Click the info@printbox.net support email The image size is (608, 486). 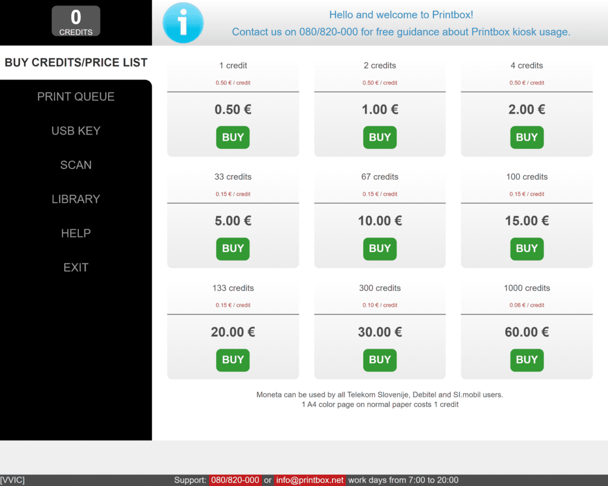click(310, 480)
